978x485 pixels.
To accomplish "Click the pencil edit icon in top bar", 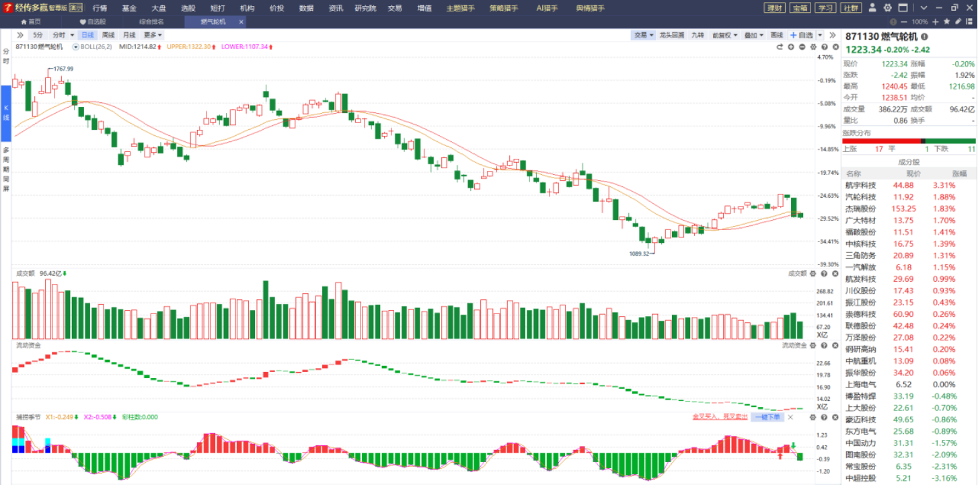I will pyautogui.click(x=958, y=22).
